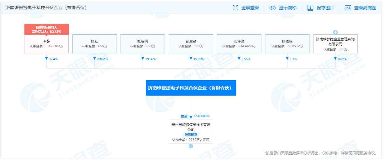Click the 20.02% share percentage
The image size is (385, 160).
pos(102,59)
